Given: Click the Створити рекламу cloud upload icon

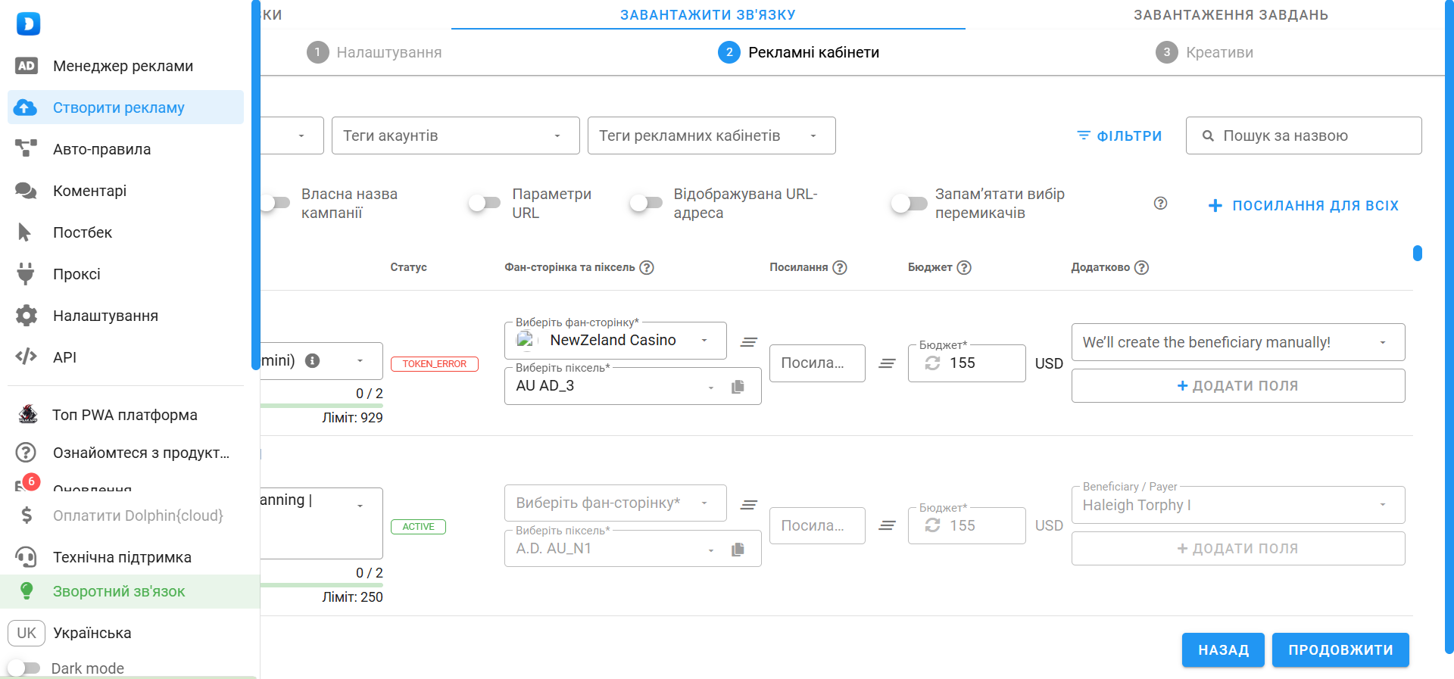Looking at the screenshot, I should [x=26, y=107].
